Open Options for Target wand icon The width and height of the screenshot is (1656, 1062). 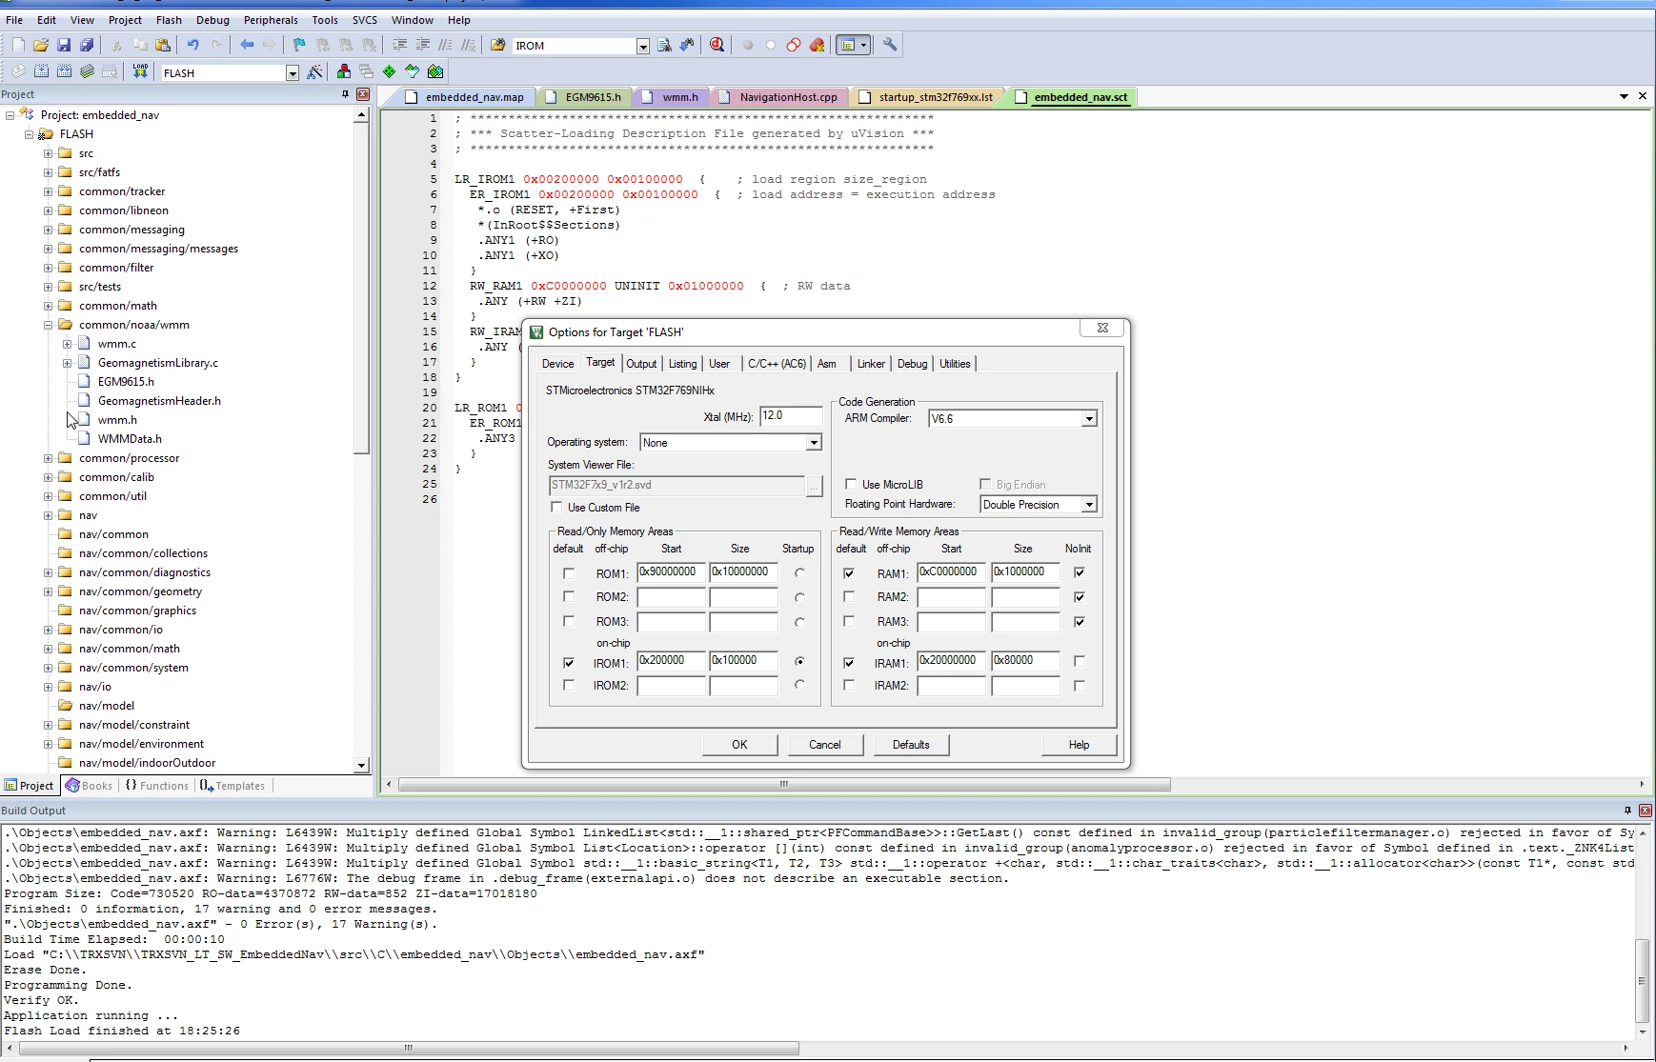click(x=314, y=71)
